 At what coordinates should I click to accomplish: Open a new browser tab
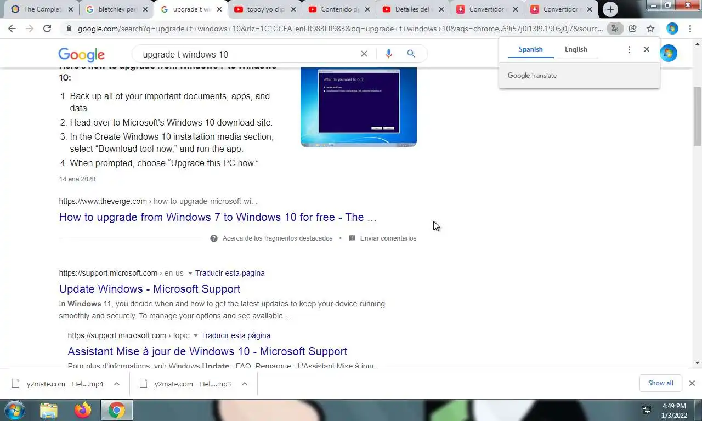click(x=610, y=9)
